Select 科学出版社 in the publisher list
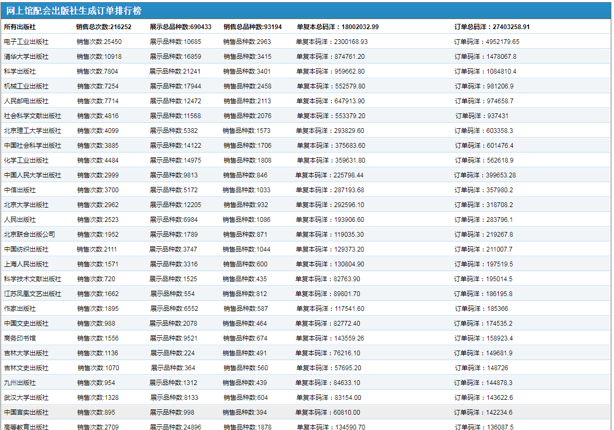Image resolution: width=614 pixels, height=430 pixels. point(20,71)
